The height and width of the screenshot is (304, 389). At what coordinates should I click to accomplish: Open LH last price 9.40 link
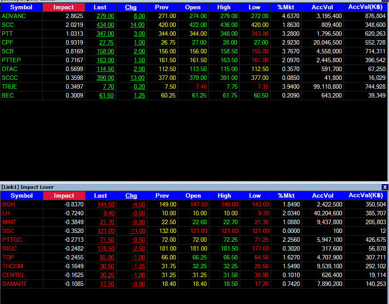(109, 213)
